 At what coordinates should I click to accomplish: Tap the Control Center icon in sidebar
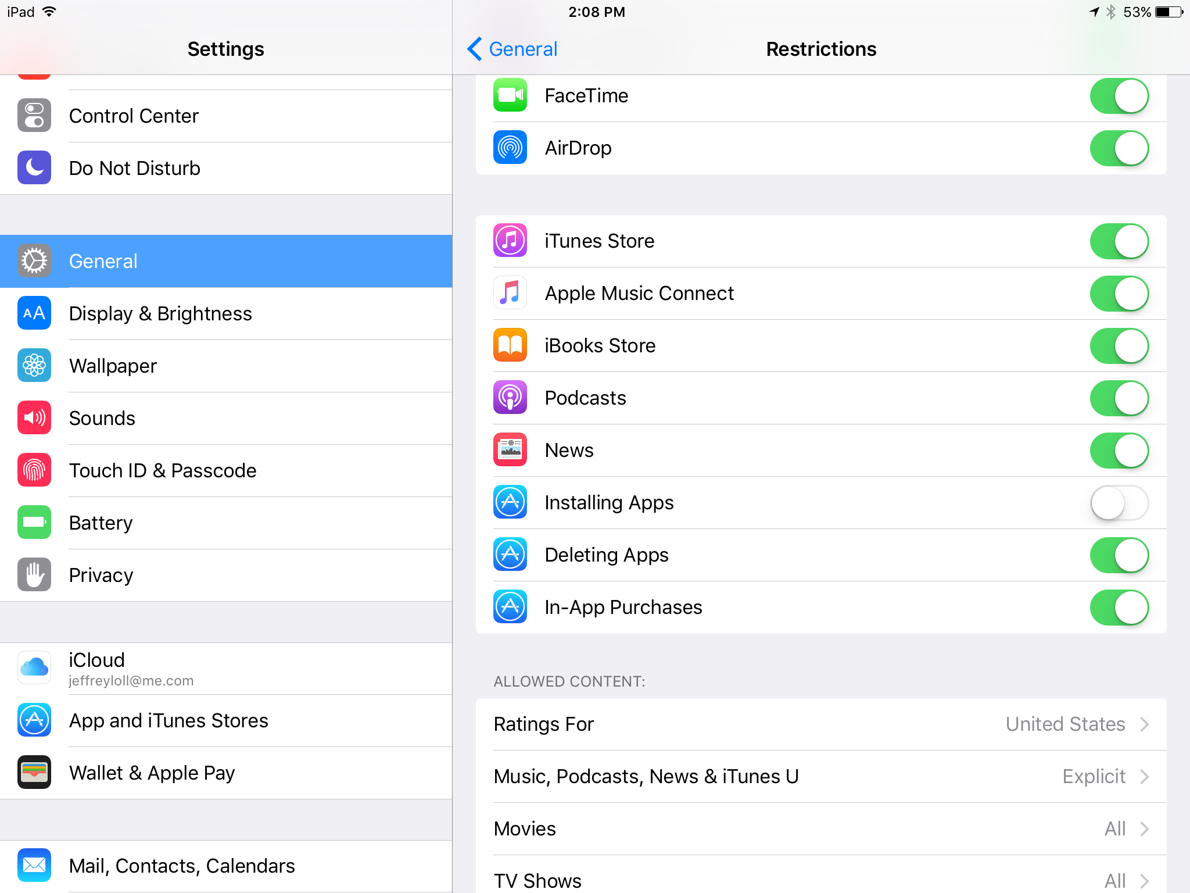(34, 116)
